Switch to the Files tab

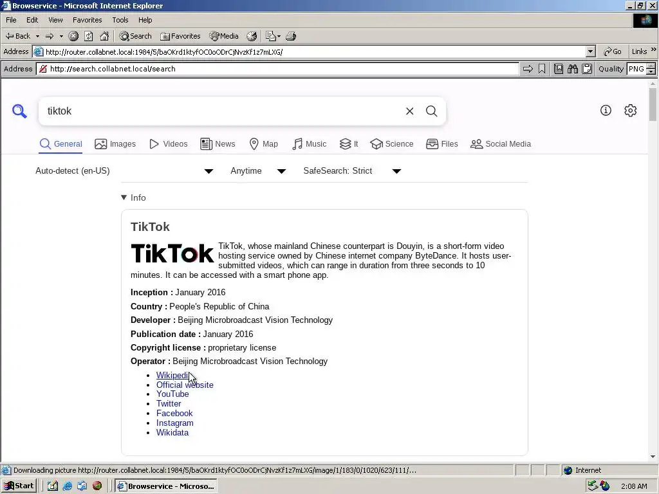441,144
